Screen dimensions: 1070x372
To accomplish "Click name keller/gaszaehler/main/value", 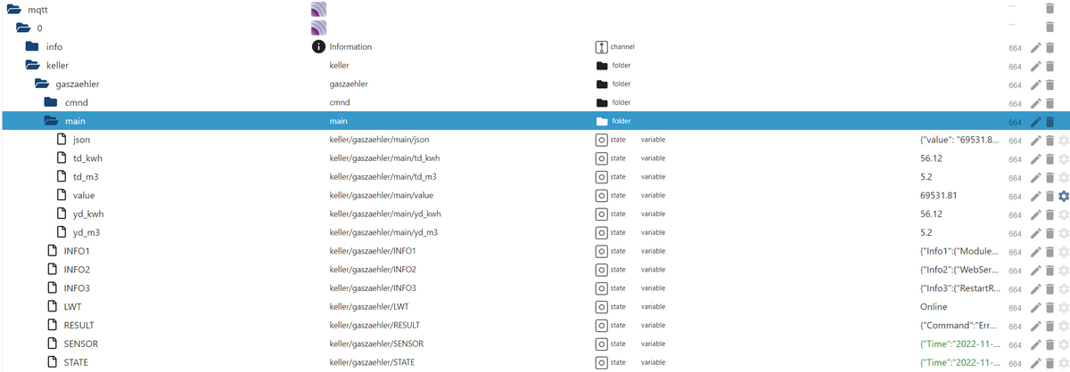I will pyautogui.click(x=383, y=196).
